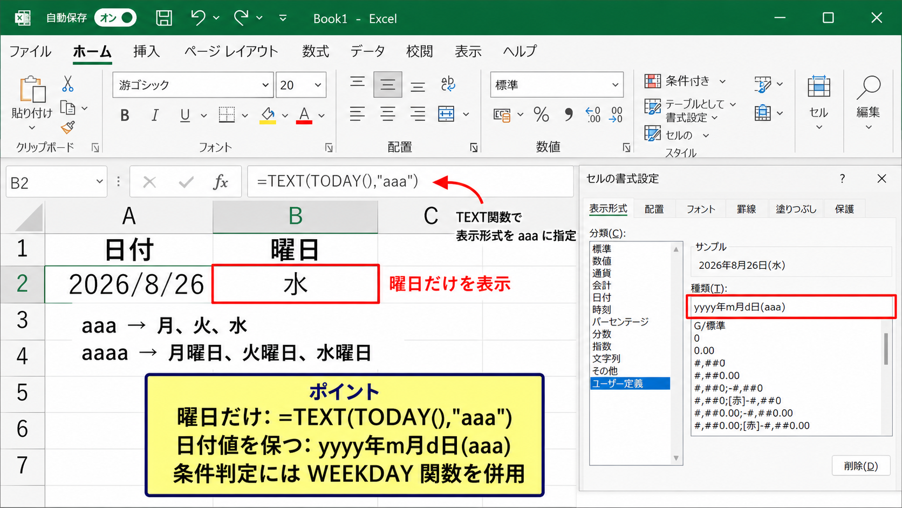The image size is (902, 508).
Task: Click the 貼り付け paste icon
Action: point(32,89)
